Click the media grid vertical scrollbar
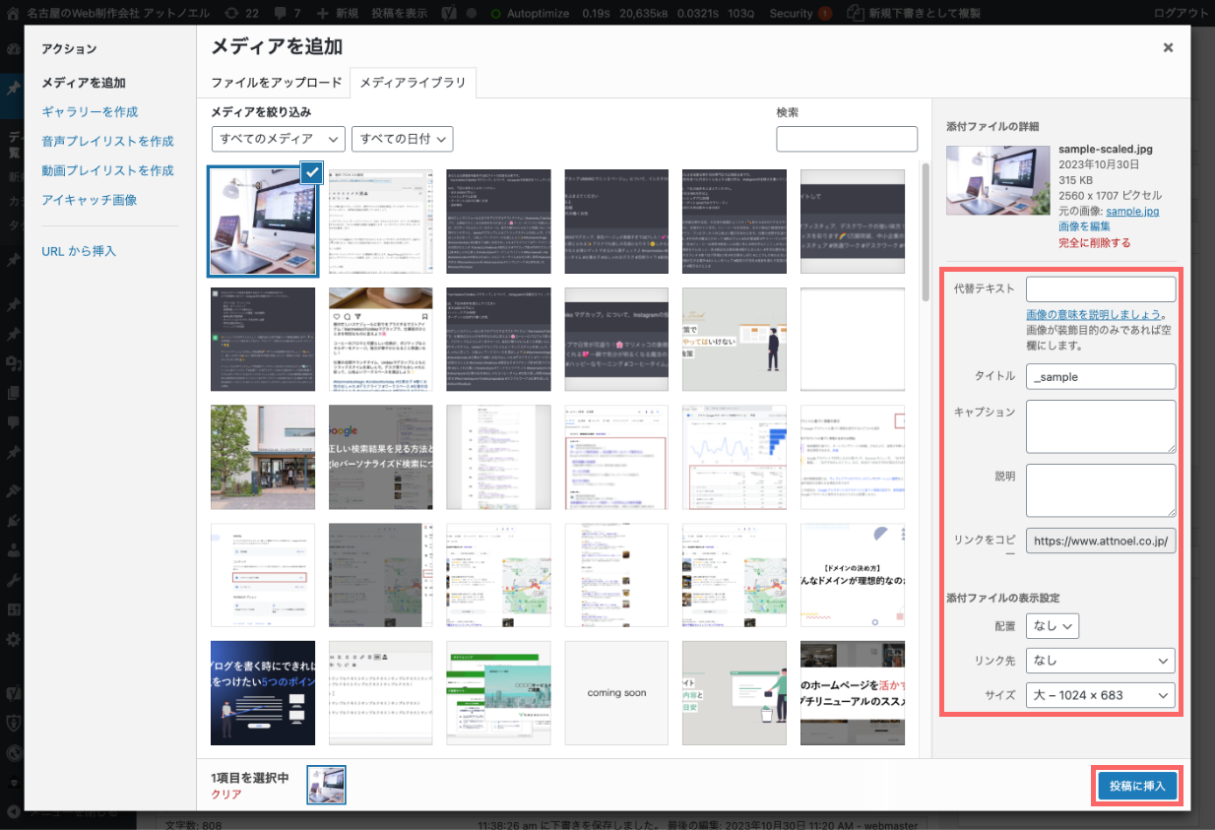Viewport: 1215px width, 830px height. coord(925,232)
